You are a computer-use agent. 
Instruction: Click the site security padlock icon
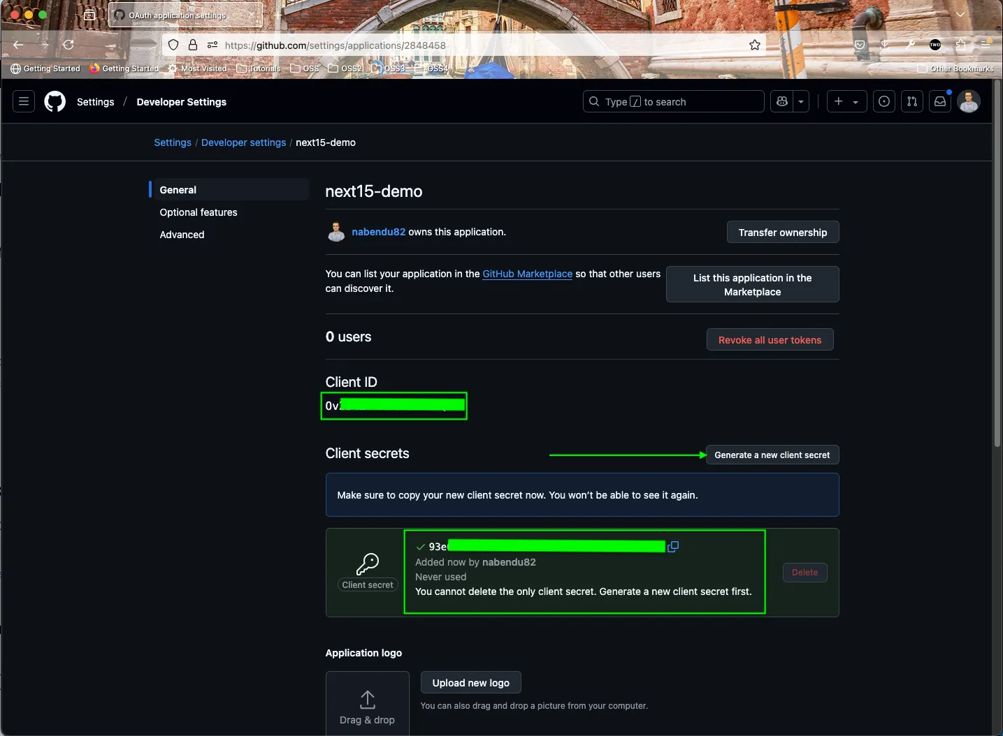pos(193,45)
